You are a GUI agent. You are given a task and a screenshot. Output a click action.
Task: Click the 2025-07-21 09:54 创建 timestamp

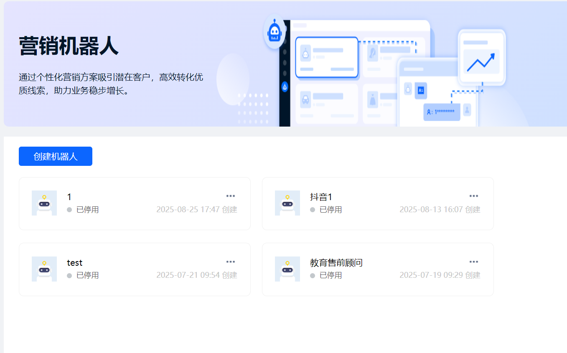(197, 275)
